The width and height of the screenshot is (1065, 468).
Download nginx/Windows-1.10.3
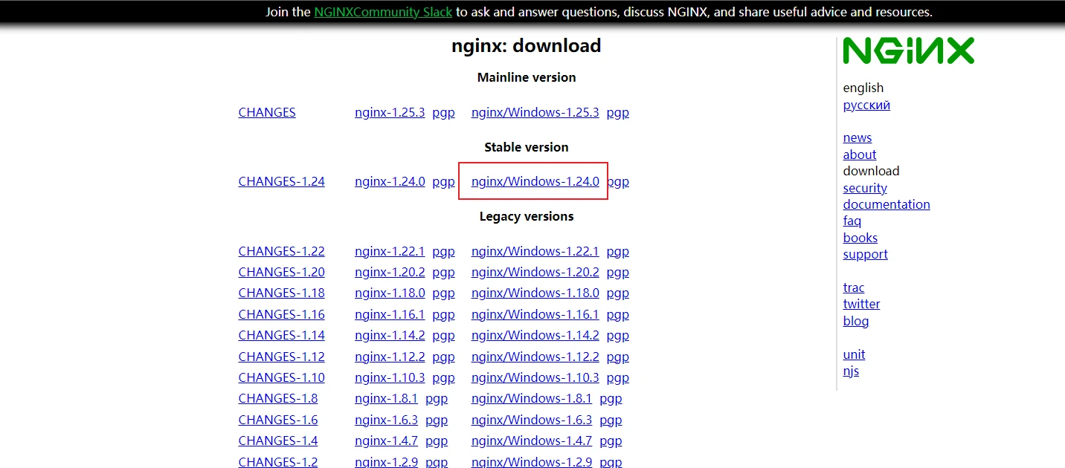point(535,377)
